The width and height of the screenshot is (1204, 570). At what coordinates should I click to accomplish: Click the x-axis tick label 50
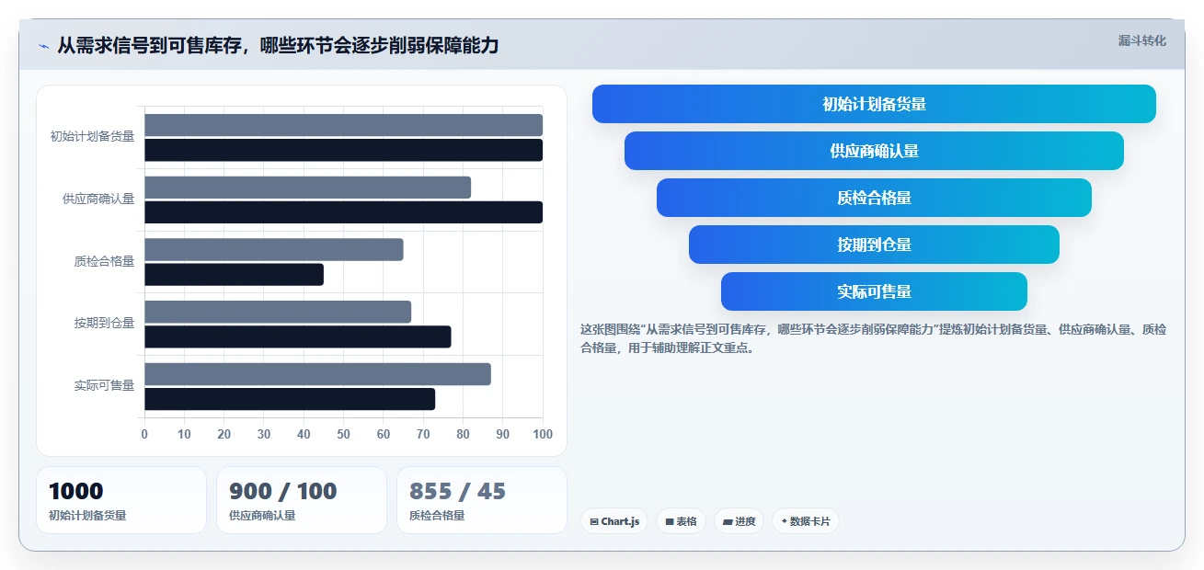click(344, 434)
